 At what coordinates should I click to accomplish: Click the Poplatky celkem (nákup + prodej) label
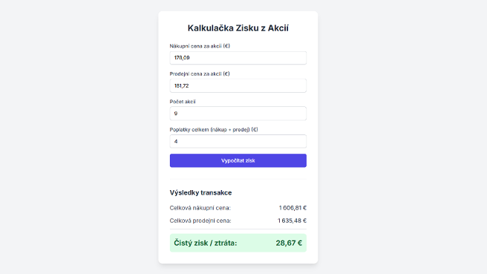tap(214, 129)
